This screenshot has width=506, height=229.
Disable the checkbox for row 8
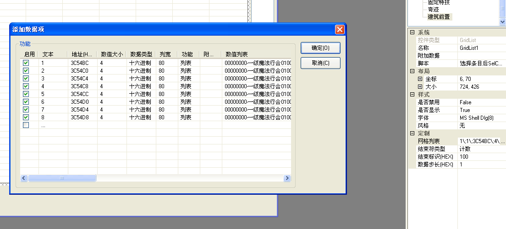pos(26,117)
